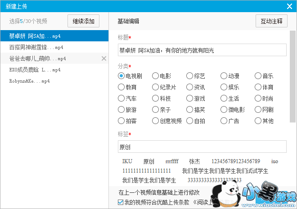Add the suggested tag 111111111111111111
Viewport: 297px width, 209px height.
pos(147,171)
